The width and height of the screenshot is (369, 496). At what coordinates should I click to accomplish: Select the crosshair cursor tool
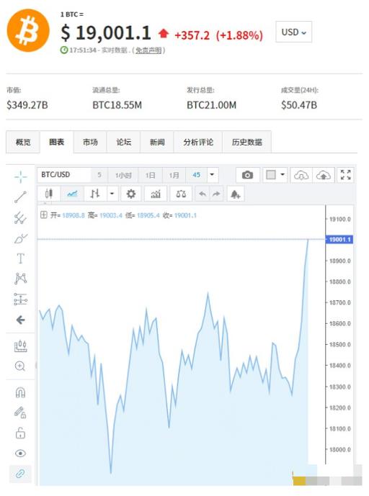[x=21, y=177]
